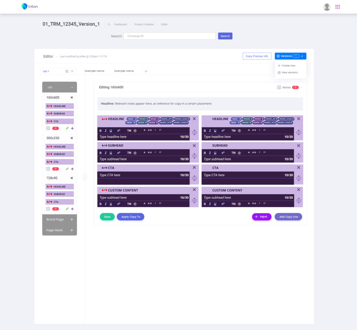357x330 pixels.
Task: Open the Versions dropdown button
Action: 290,56
